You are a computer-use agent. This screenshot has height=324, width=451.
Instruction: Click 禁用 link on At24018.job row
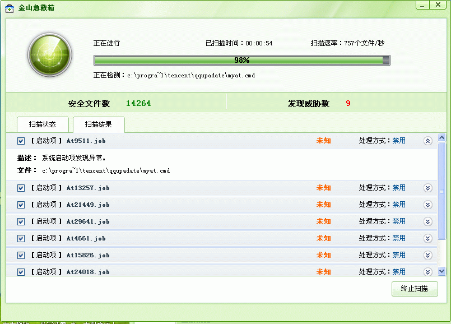point(399,272)
